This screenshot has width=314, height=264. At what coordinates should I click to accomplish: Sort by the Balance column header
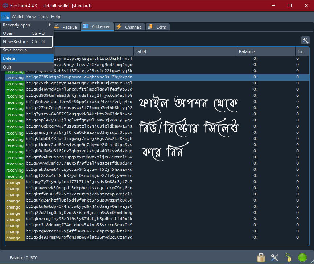tap(266, 52)
